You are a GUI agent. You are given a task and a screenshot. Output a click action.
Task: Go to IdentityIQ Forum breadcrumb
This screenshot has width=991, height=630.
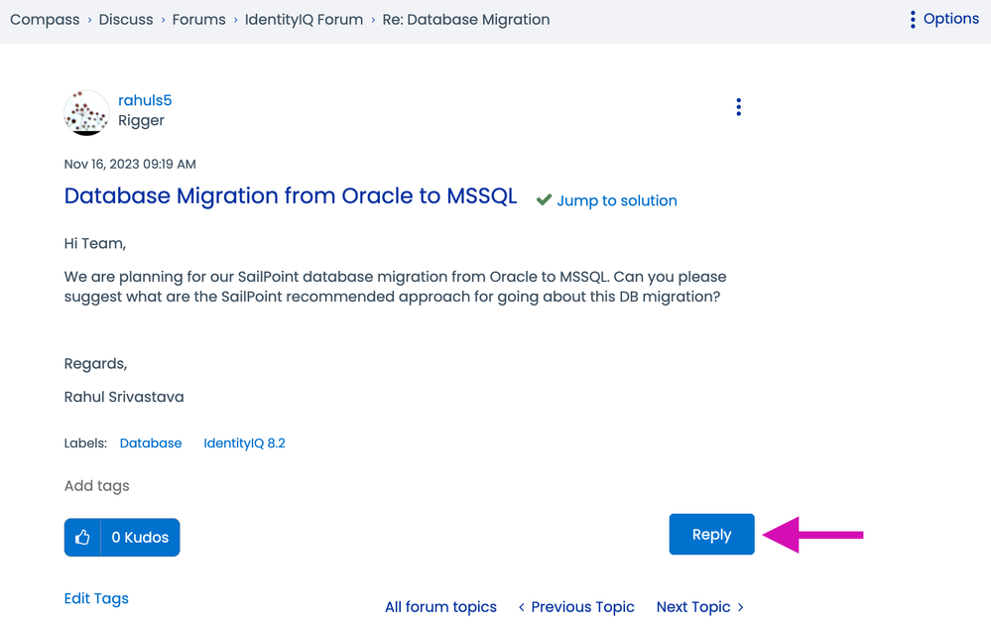(x=304, y=20)
